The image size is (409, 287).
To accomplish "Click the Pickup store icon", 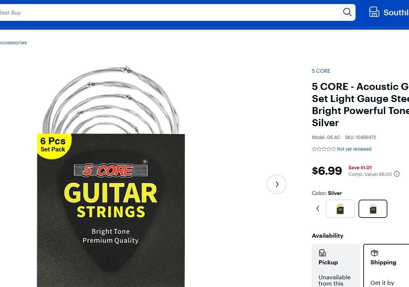I will [x=322, y=253].
